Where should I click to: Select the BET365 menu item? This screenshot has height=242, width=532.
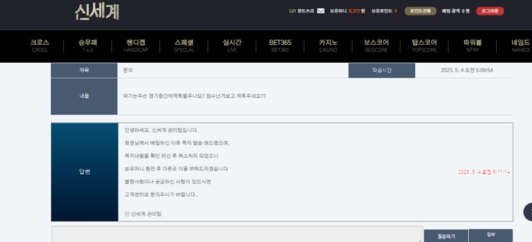280,46
